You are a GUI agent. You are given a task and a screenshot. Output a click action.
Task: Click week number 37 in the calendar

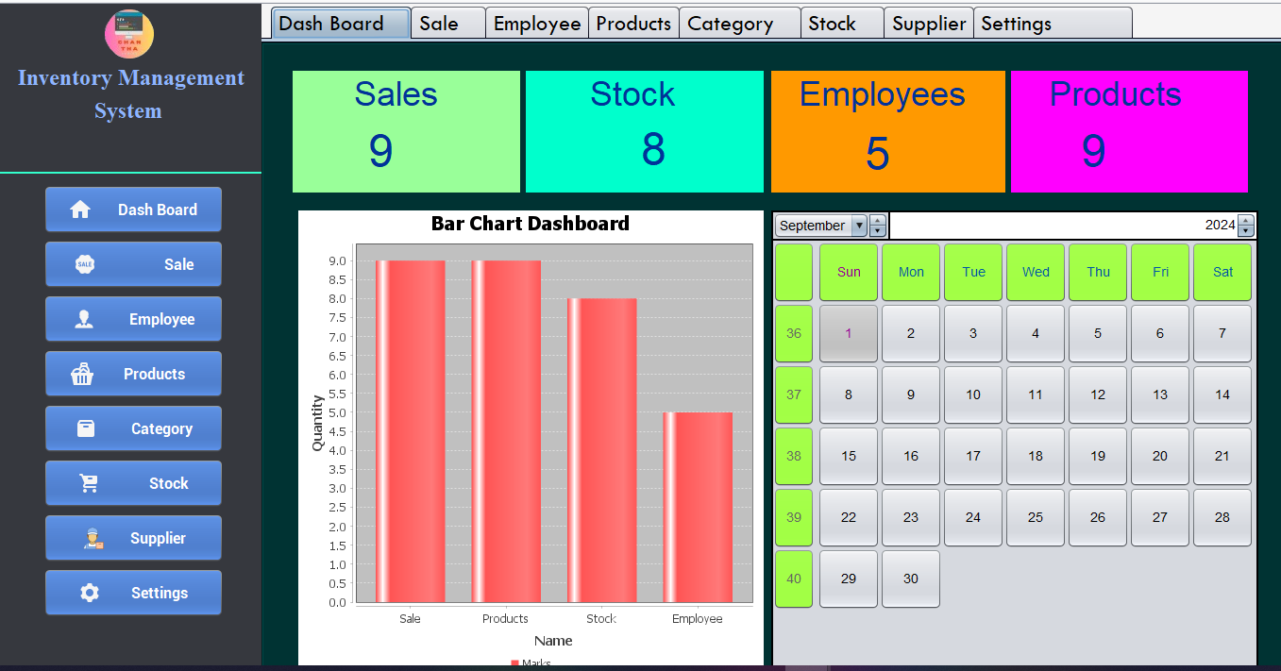[x=793, y=394]
